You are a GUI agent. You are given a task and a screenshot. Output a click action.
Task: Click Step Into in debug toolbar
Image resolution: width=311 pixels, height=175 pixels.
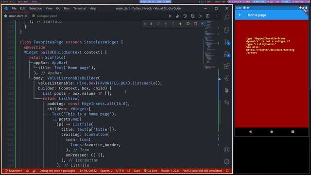pos(166,24)
